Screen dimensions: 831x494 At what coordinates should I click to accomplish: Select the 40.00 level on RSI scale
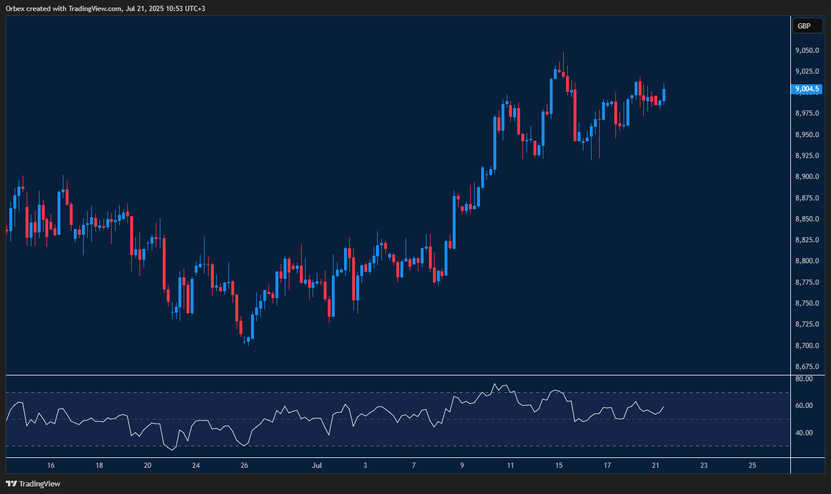pyautogui.click(x=804, y=433)
